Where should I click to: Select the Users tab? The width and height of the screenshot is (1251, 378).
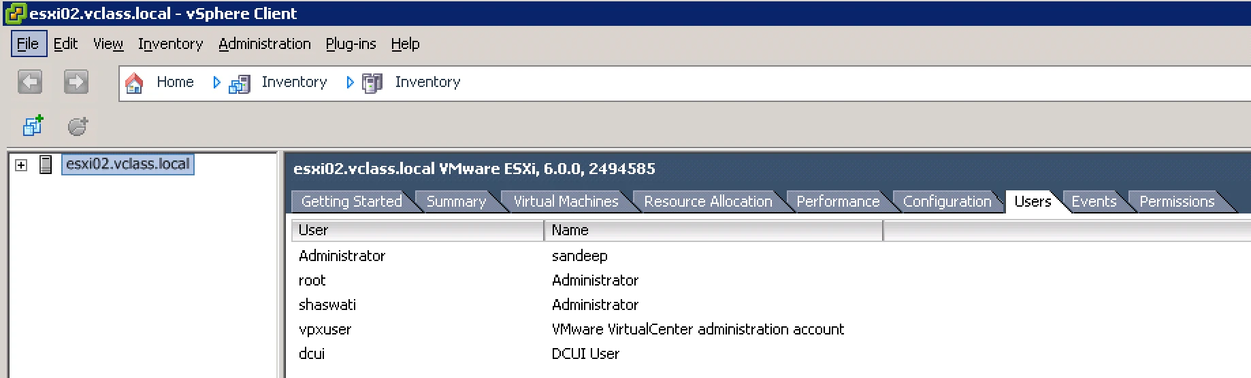click(x=1033, y=202)
